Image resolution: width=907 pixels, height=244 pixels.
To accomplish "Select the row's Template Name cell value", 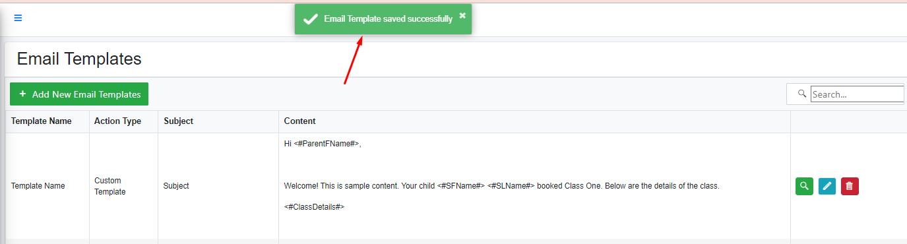I will pos(38,186).
